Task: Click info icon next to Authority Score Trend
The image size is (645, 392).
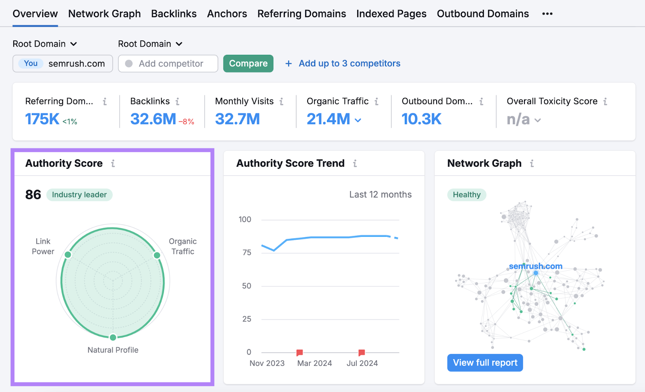Action: point(355,164)
